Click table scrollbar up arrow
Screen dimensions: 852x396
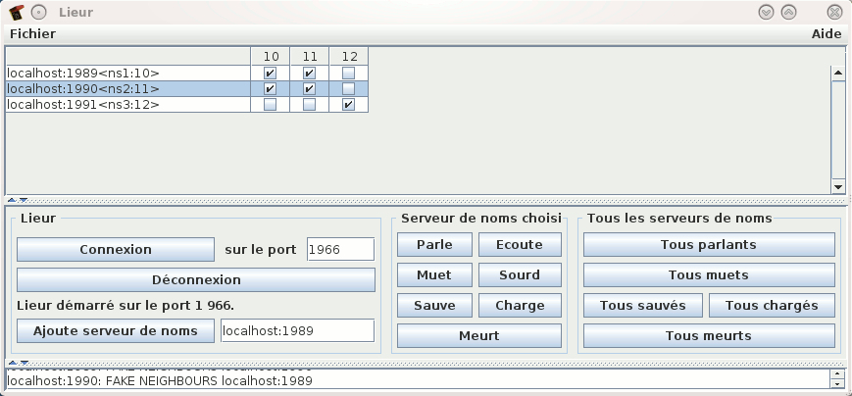click(x=838, y=73)
